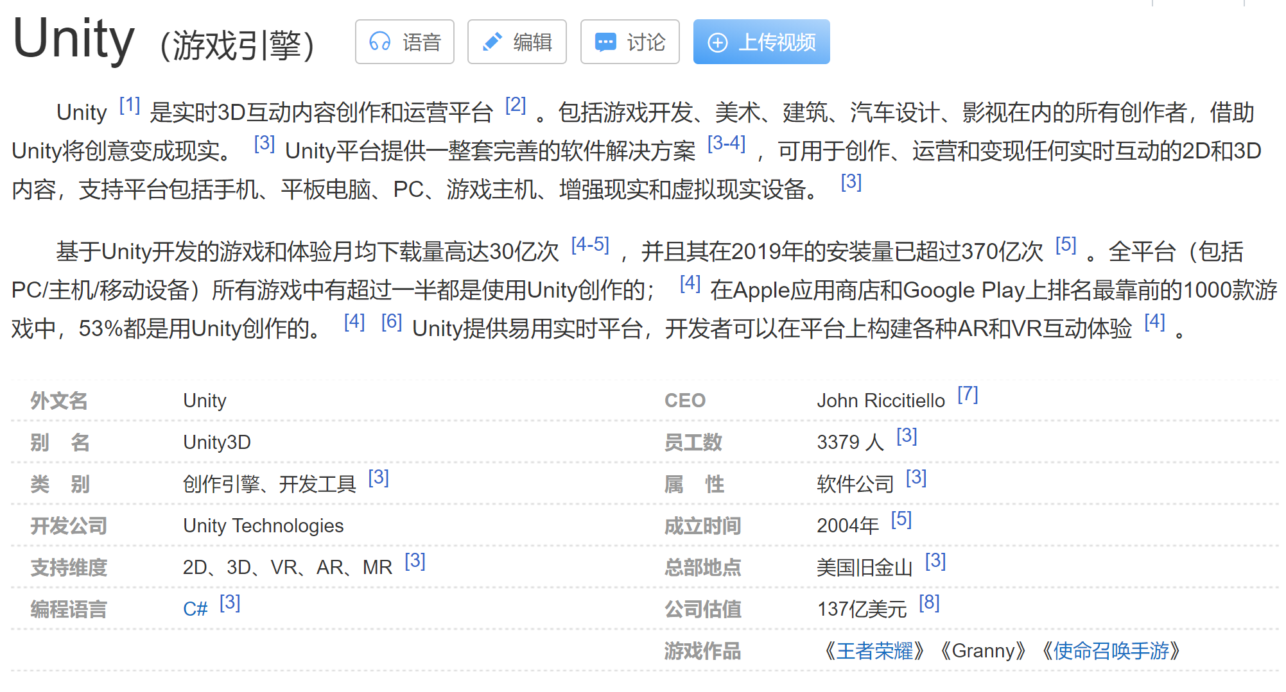Open the 使命召唤手游 game link
Screen dimensions: 1286x692
[1111, 650]
